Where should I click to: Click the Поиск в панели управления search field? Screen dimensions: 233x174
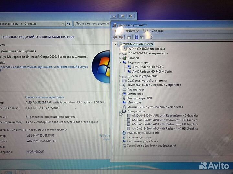pos(92,24)
